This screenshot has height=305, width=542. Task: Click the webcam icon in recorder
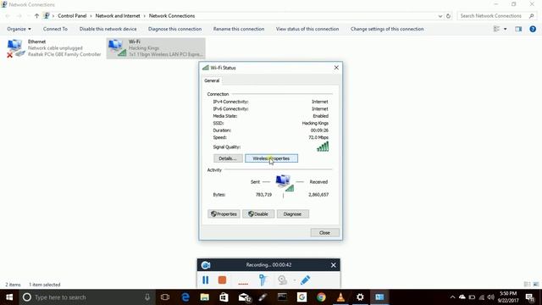pos(282,280)
